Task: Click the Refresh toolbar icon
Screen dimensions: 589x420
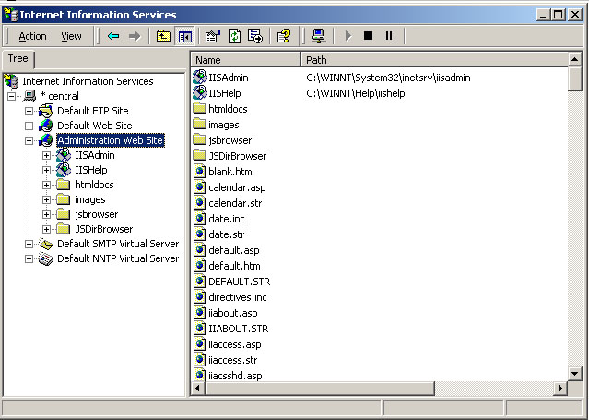Action: (234, 36)
